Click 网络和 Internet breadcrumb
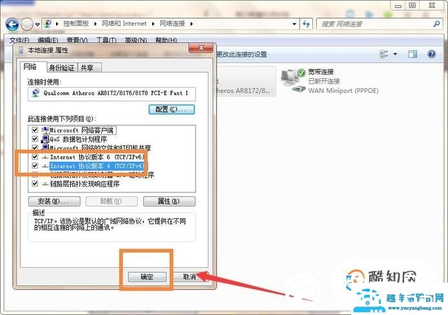Image resolution: width=448 pixels, height=315 pixels. point(125,24)
